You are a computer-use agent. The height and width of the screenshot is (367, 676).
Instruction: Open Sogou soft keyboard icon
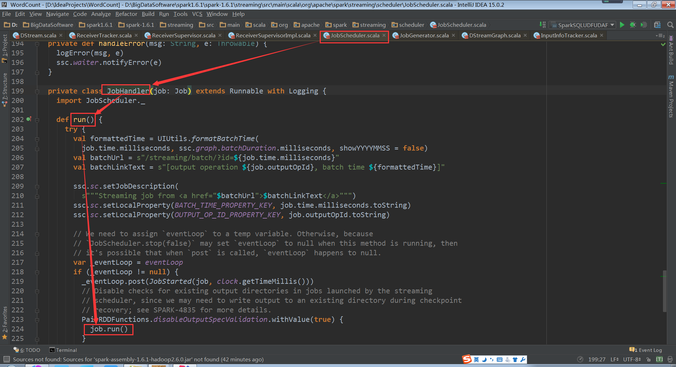pyautogui.click(x=500, y=360)
